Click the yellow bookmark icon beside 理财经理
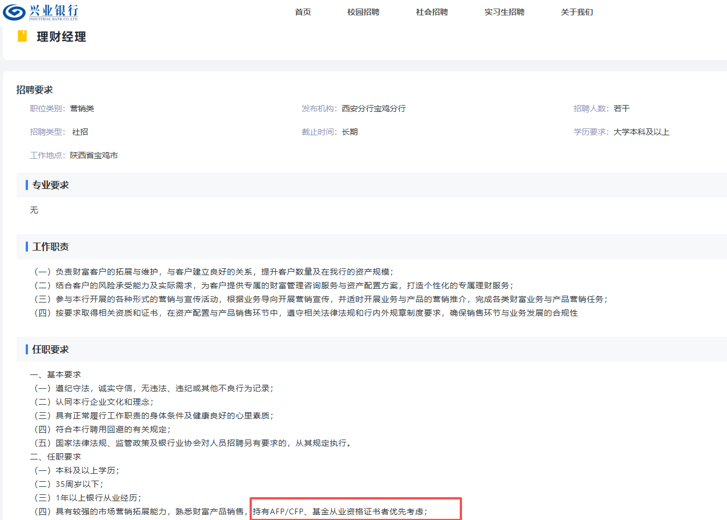The image size is (727, 520). pos(22,37)
